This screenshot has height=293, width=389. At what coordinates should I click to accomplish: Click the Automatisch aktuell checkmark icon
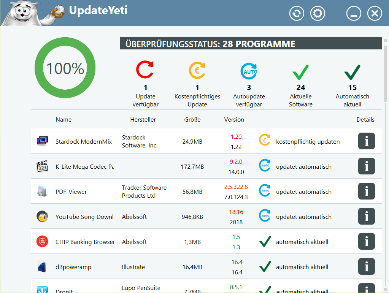(x=352, y=72)
